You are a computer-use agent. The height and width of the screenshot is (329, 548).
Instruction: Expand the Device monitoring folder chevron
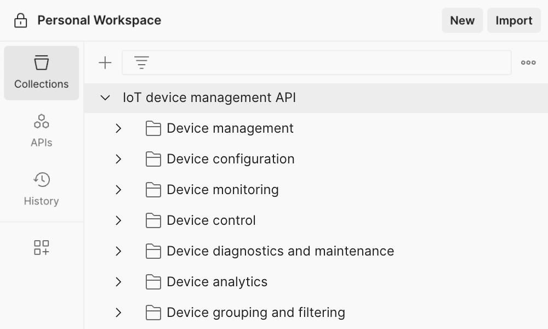[118, 190]
